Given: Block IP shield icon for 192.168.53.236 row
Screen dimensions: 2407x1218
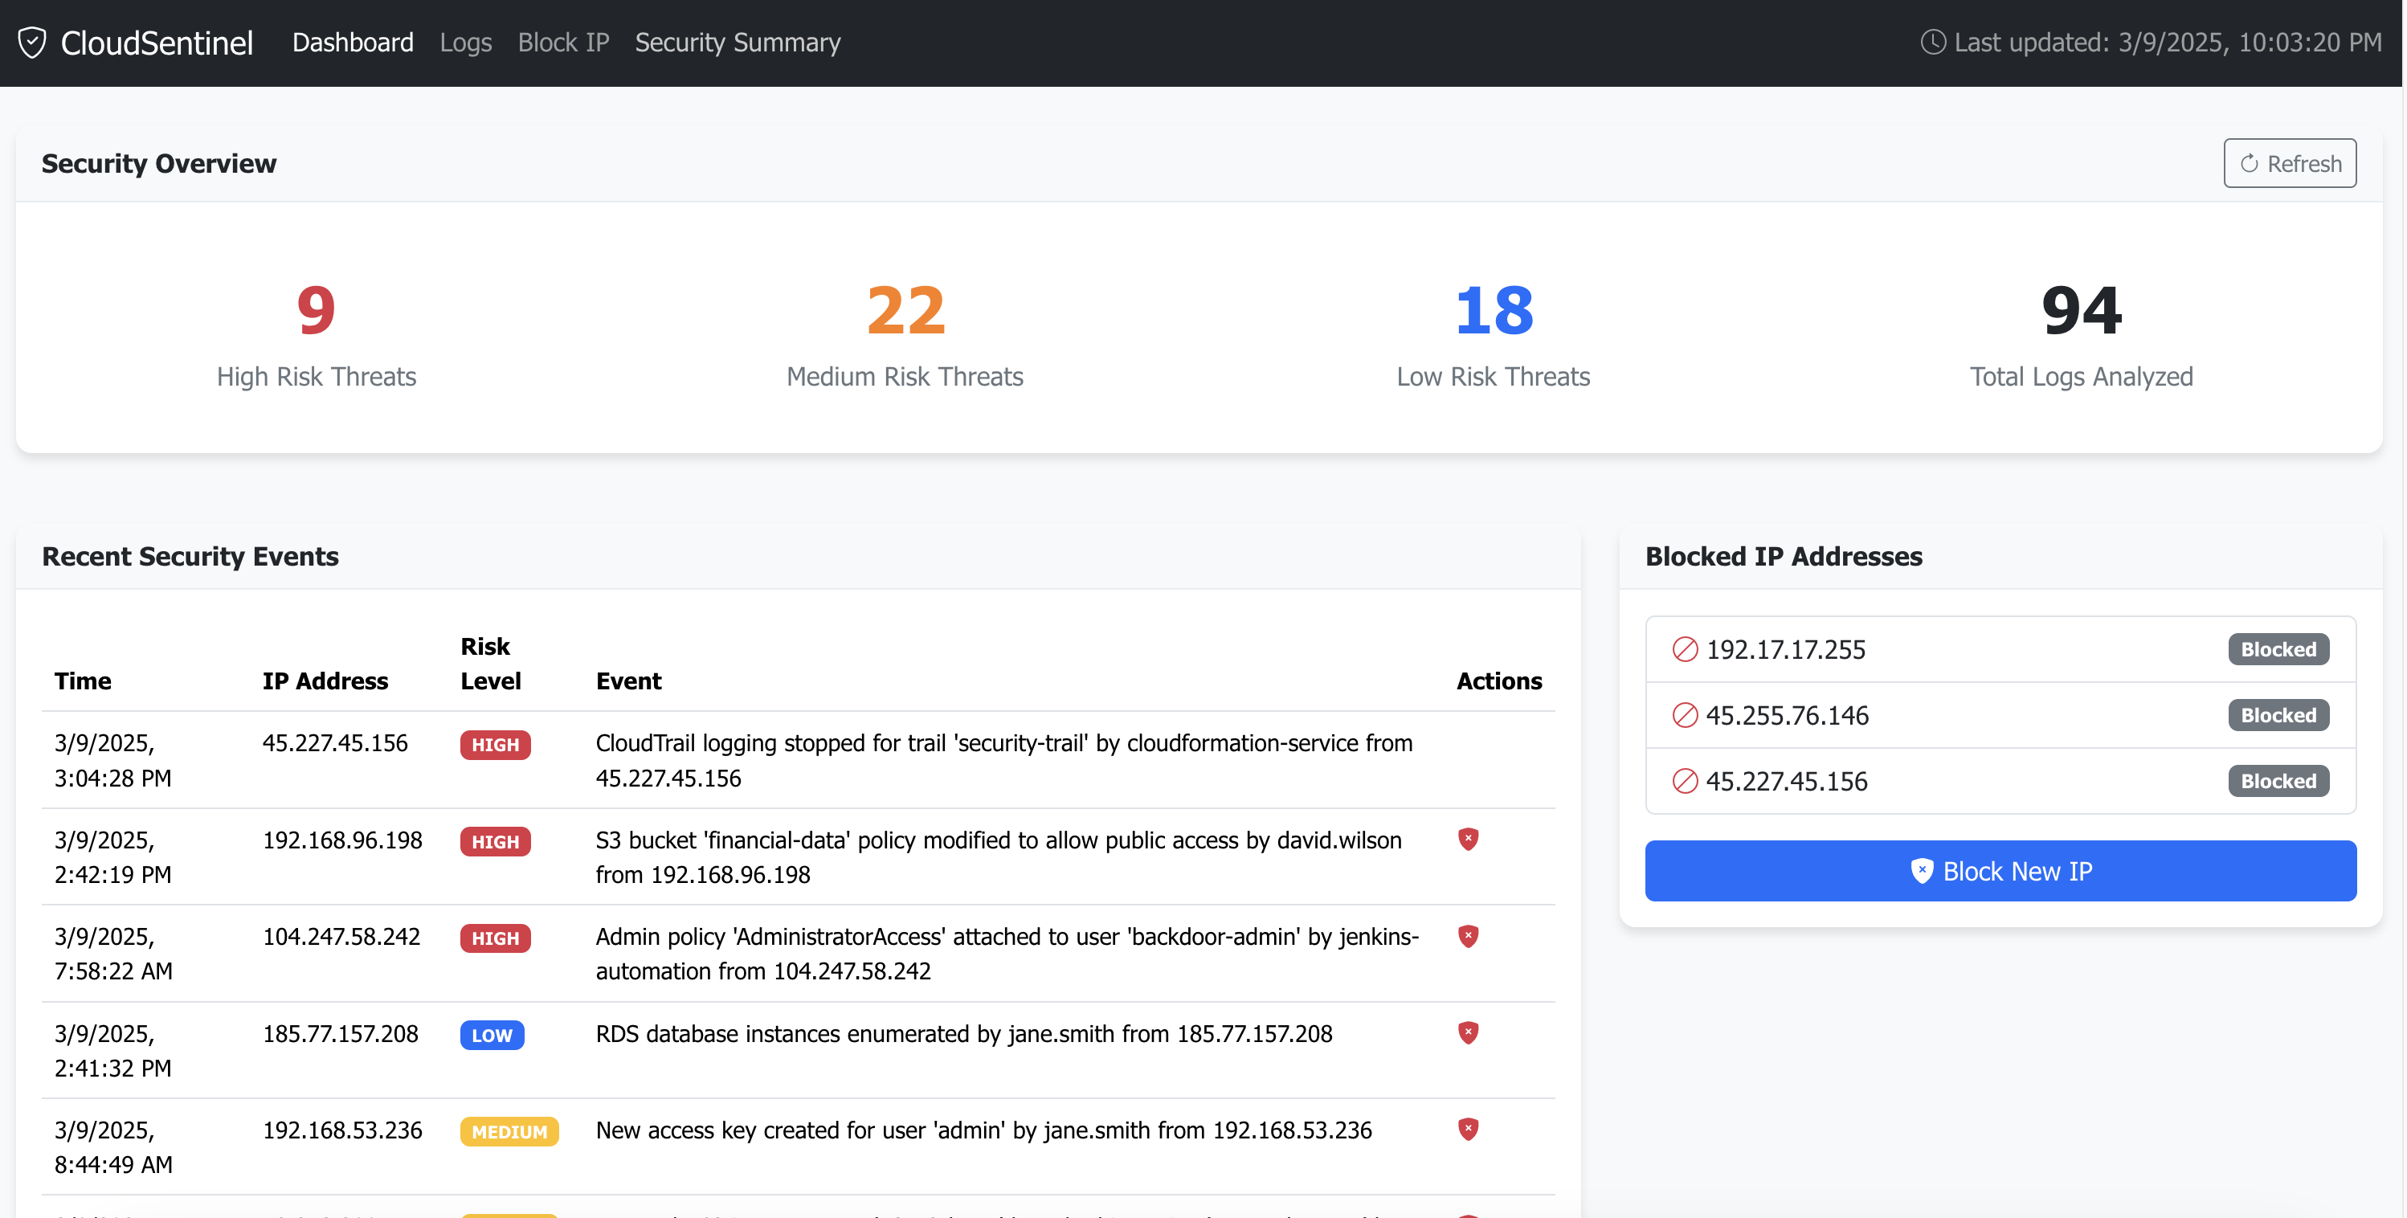Looking at the screenshot, I should [x=1467, y=1128].
